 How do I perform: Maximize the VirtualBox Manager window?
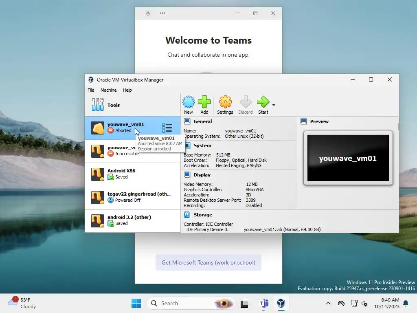(371, 79)
